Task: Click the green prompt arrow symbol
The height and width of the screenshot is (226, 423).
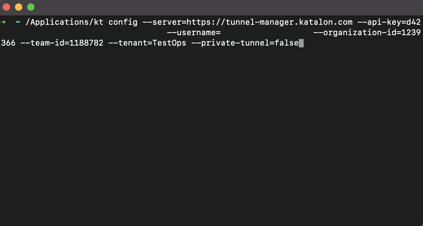Action: click(x=3, y=22)
